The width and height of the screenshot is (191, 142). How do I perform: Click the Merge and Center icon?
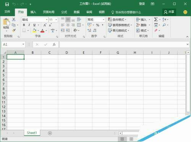(x=79, y=25)
